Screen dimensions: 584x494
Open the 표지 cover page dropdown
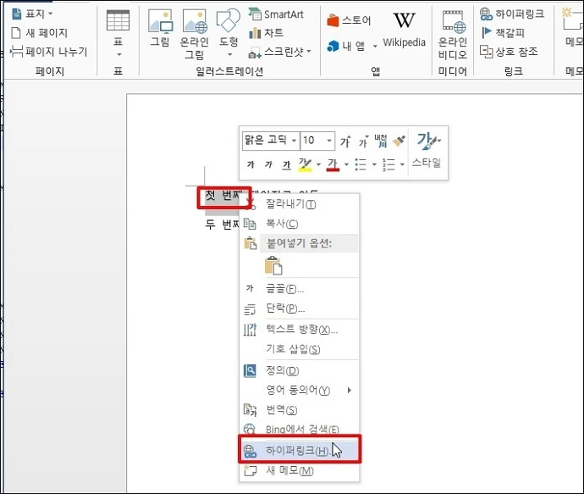32,14
